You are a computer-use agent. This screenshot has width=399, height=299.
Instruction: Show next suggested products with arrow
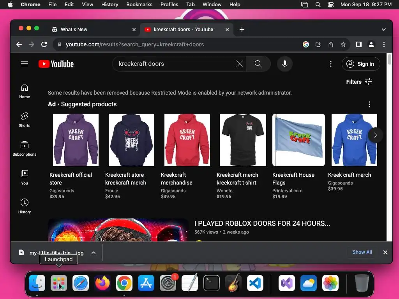pos(375,135)
